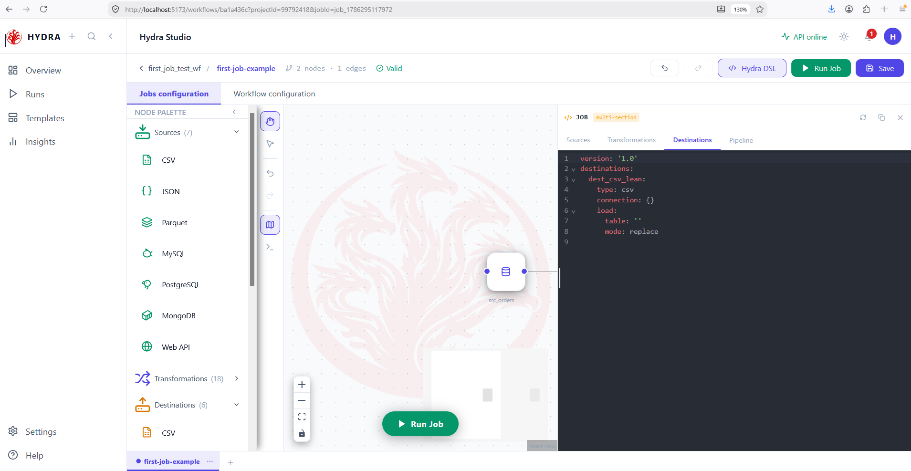Click the first-job-example breadcrumb
Image resolution: width=911 pixels, height=471 pixels.
(x=246, y=68)
